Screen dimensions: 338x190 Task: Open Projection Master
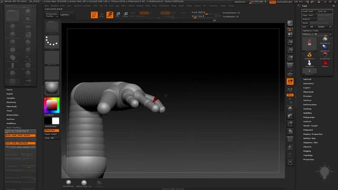(52, 15)
